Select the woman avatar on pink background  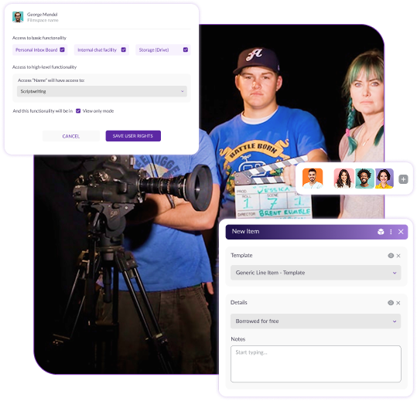pyautogui.click(x=344, y=178)
